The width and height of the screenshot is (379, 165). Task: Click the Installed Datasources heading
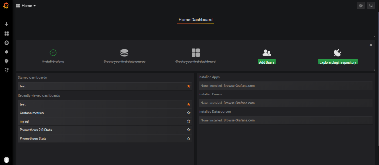tap(215, 112)
